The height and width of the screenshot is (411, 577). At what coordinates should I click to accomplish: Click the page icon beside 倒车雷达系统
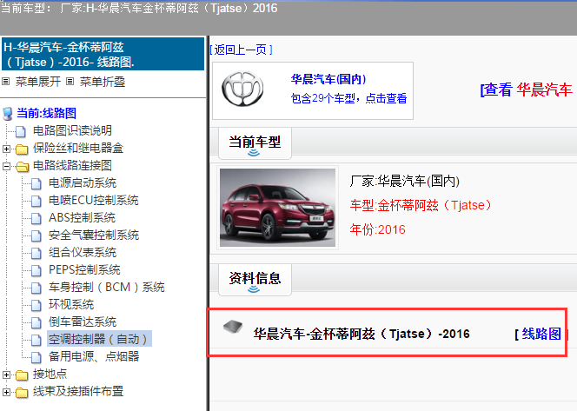[36, 322]
